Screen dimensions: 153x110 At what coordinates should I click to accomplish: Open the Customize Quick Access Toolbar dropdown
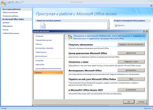pyautogui.click(x=23, y=2)
